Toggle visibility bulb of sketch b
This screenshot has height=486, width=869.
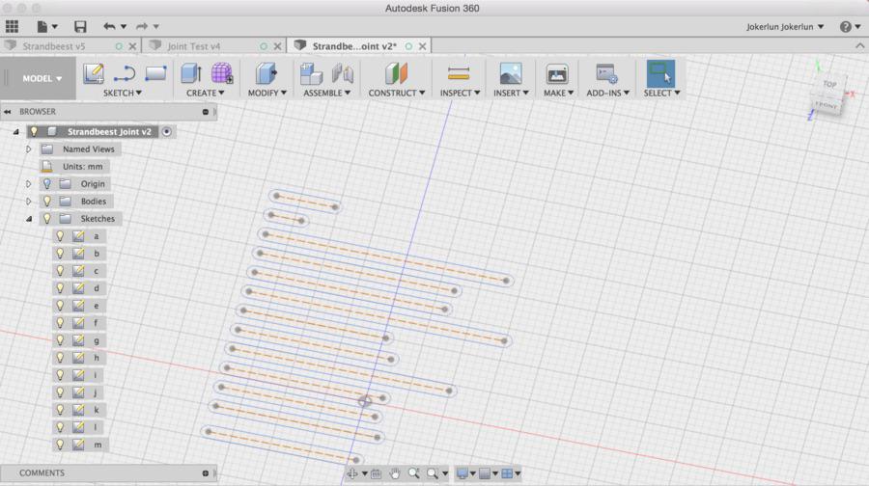point(60,254)
